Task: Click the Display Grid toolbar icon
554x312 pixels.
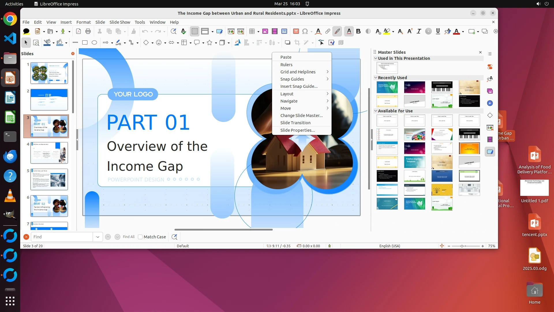Action: tap(195, 31)
